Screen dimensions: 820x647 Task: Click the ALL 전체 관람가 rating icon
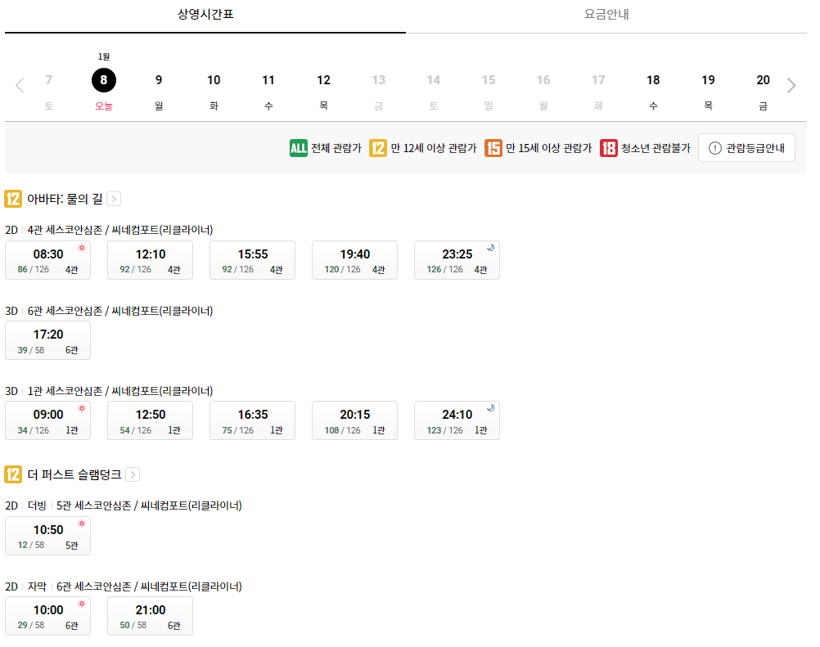tap(298, 147)
